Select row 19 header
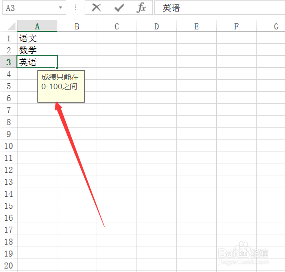 click(x=8, y=254)
